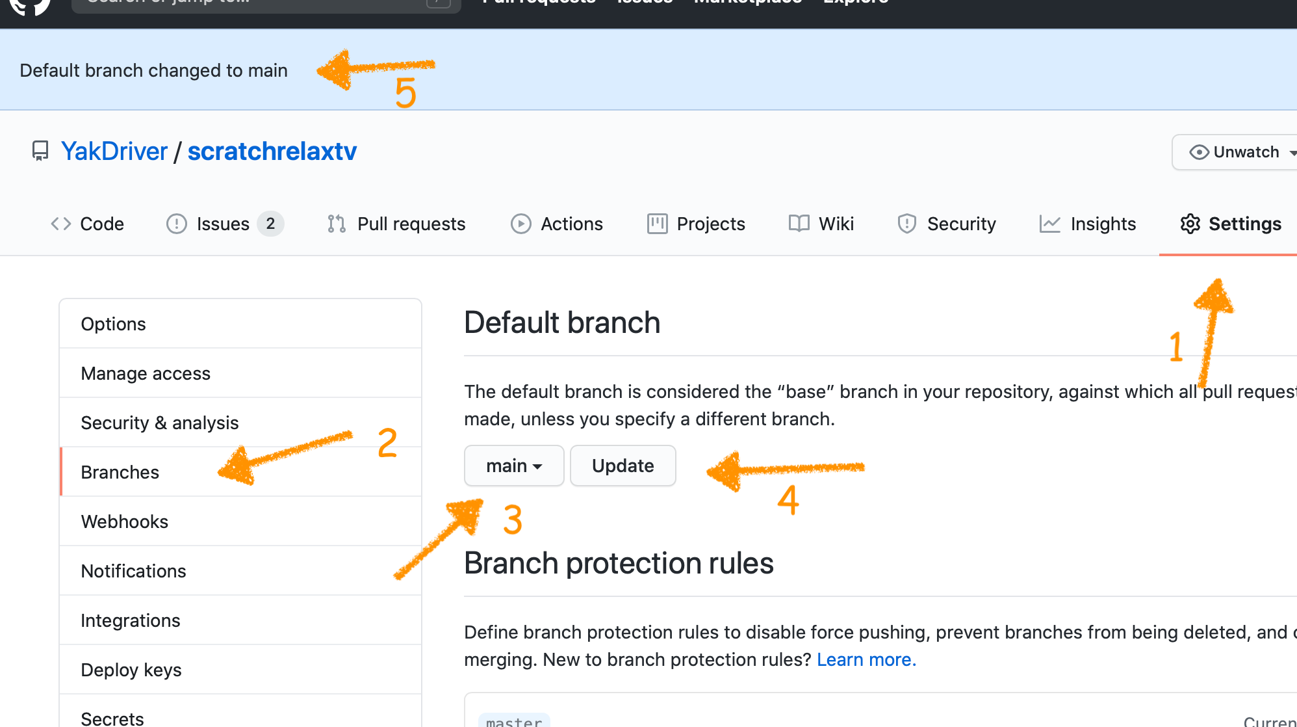Open Marketplace in the top navigation
Viewport: 1297px width, 727px height.
tap(747, 3)
